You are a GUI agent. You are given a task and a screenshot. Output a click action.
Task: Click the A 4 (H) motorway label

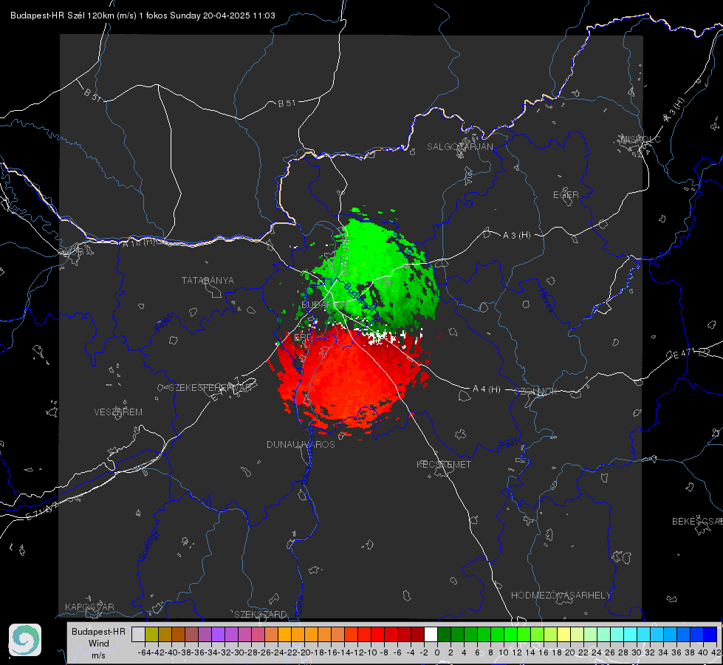click(487, 389)
